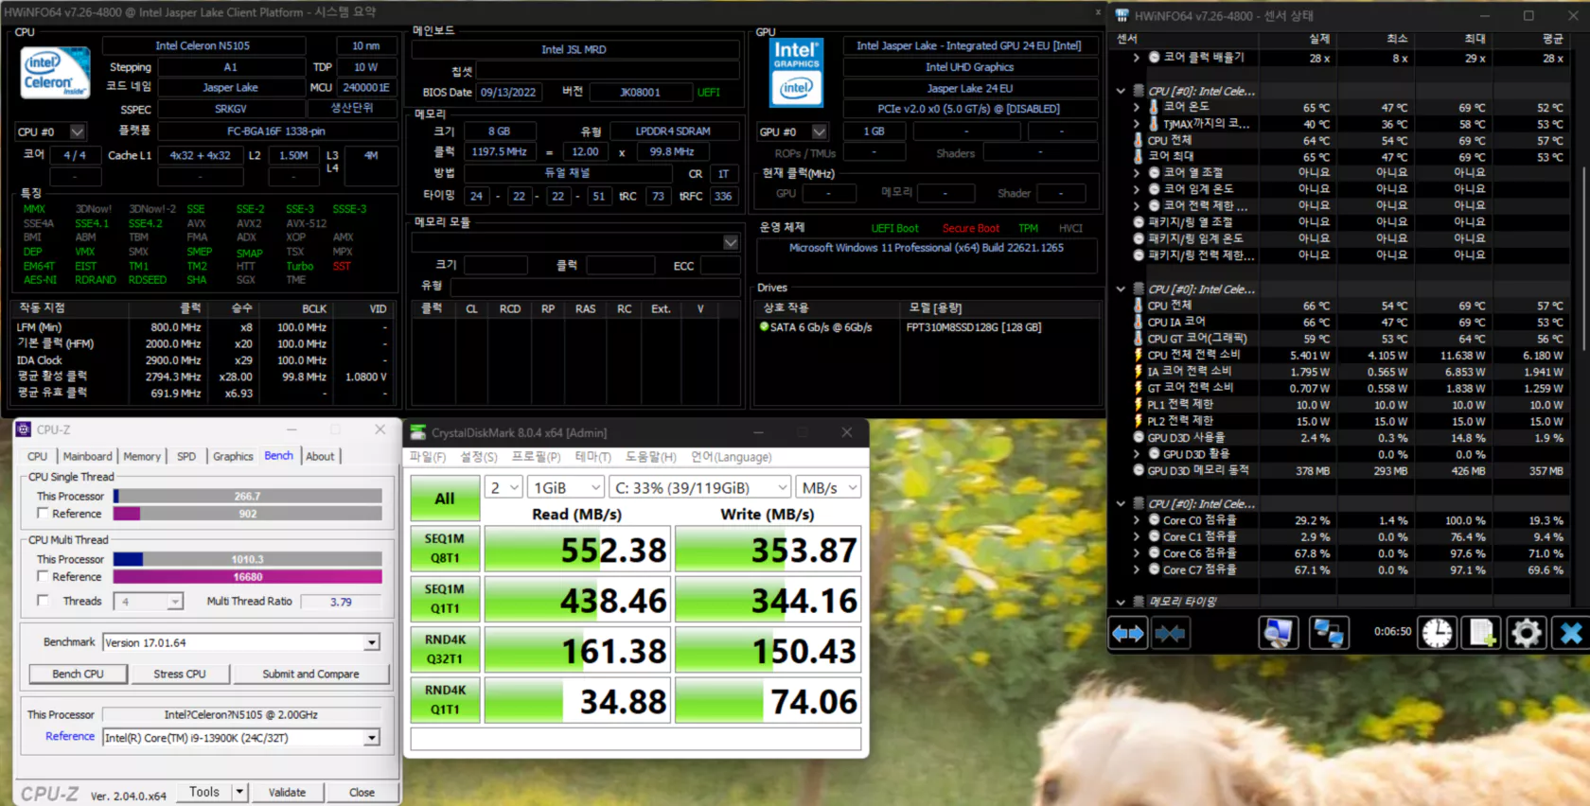Viewport: 1590px width, 806px height.
Task: Click the circle icon beside GPU D3D 사용률
Action: coord(1139,438)
